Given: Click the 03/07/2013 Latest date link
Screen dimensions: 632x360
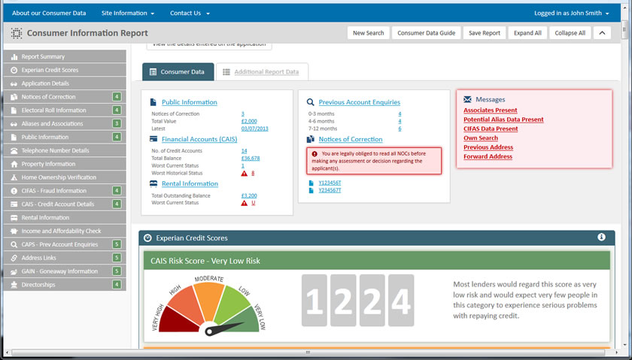Looking at the screenshot, I should point(255,129).
